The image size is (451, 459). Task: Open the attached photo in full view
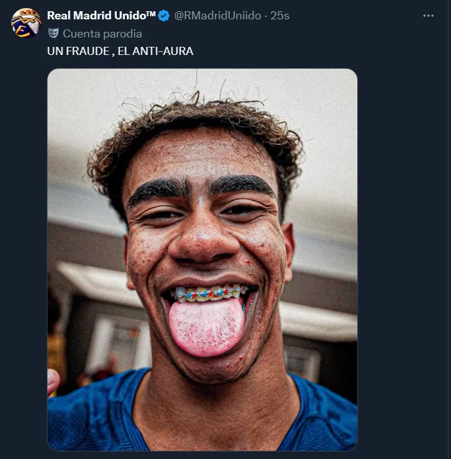(202, 259)
